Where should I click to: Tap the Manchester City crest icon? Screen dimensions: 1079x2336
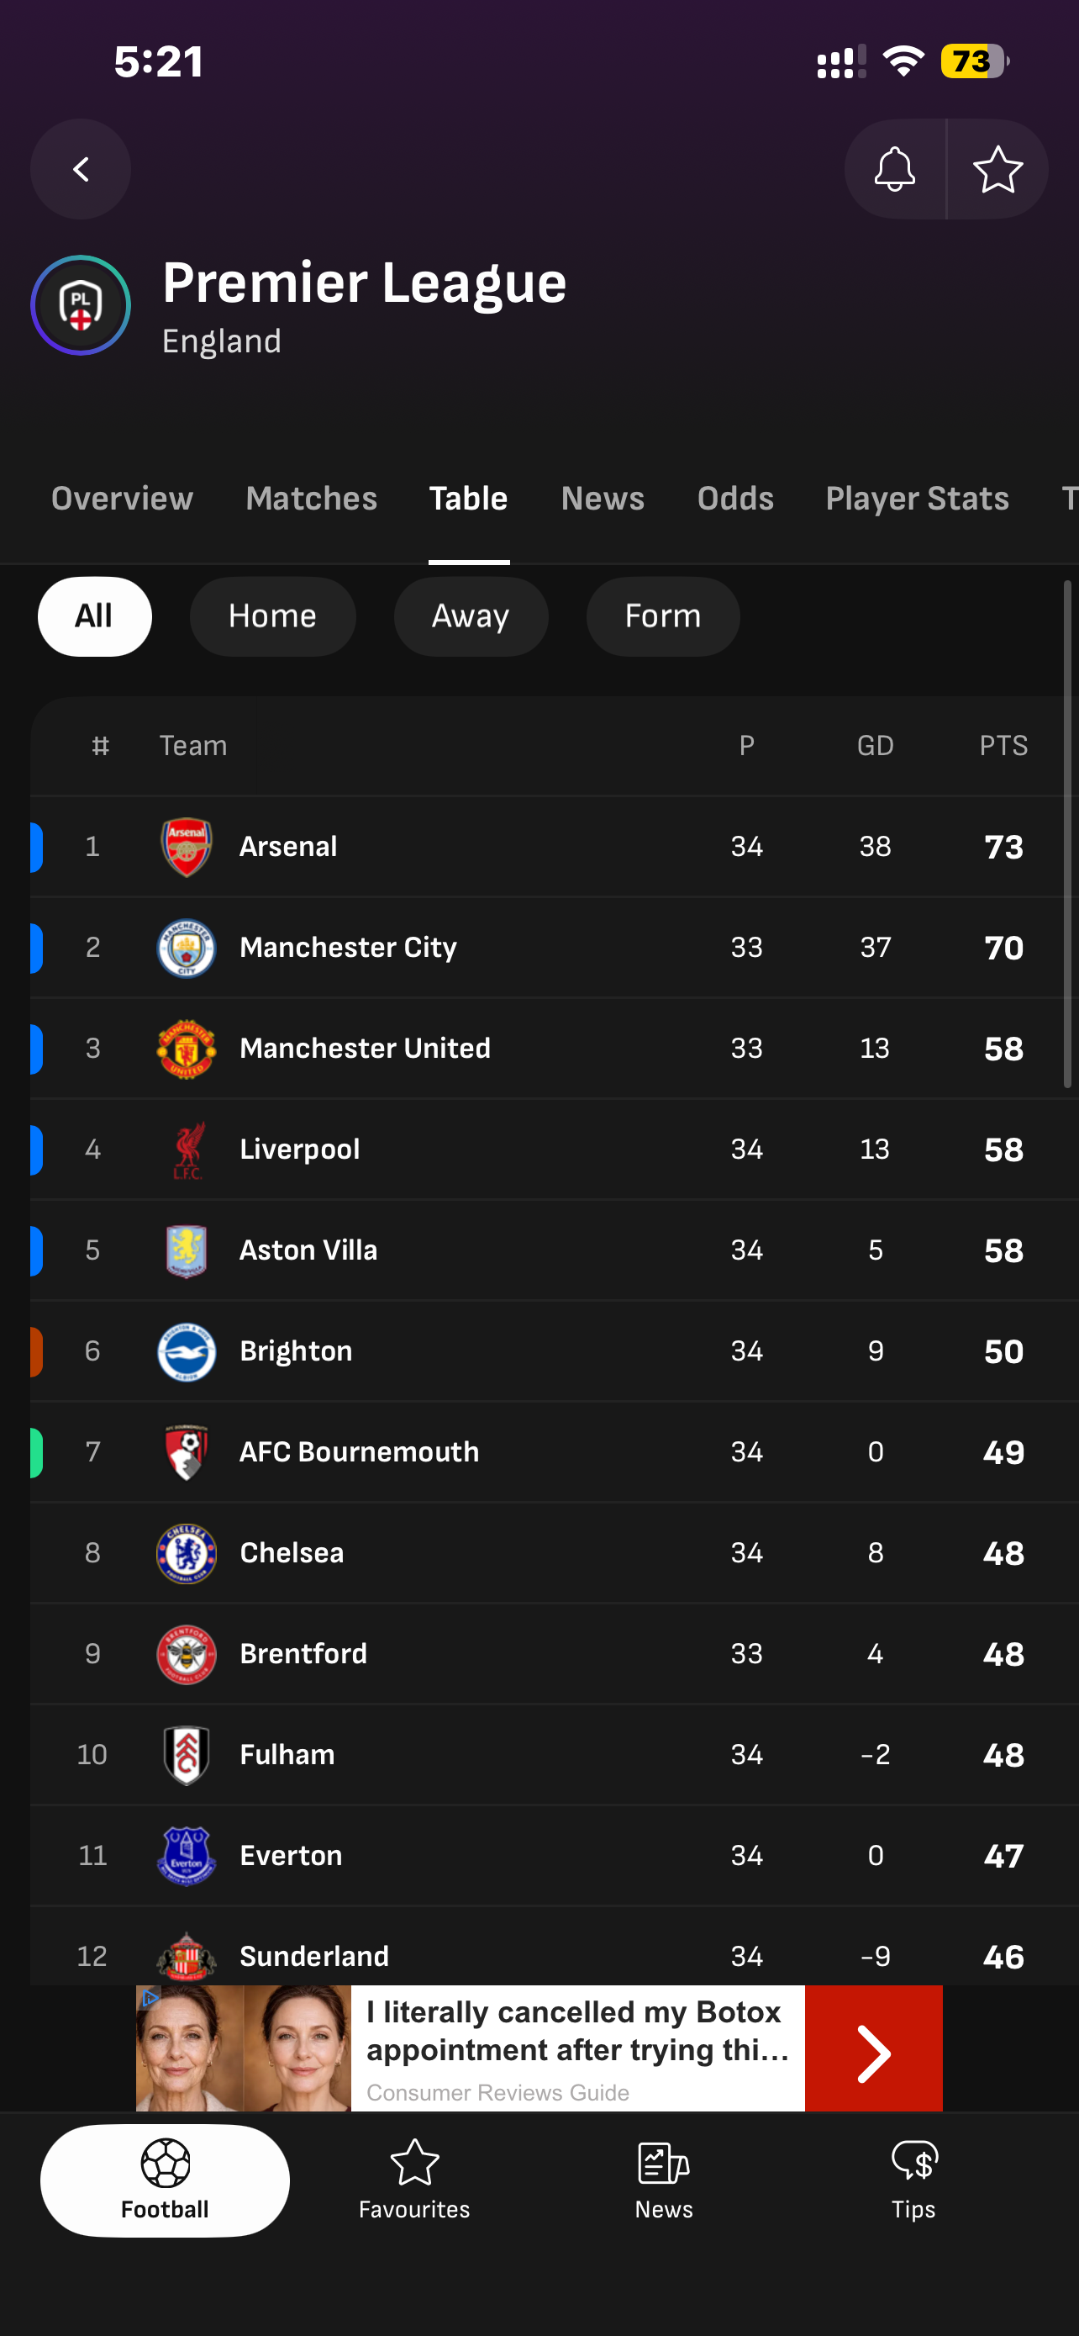[x=187, y=948]
